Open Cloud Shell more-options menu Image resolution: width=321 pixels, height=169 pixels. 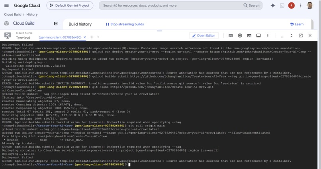click(268, 35)
